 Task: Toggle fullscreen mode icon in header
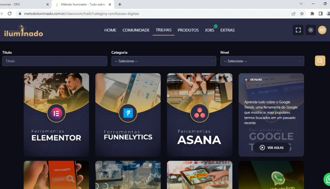(298, 30)
